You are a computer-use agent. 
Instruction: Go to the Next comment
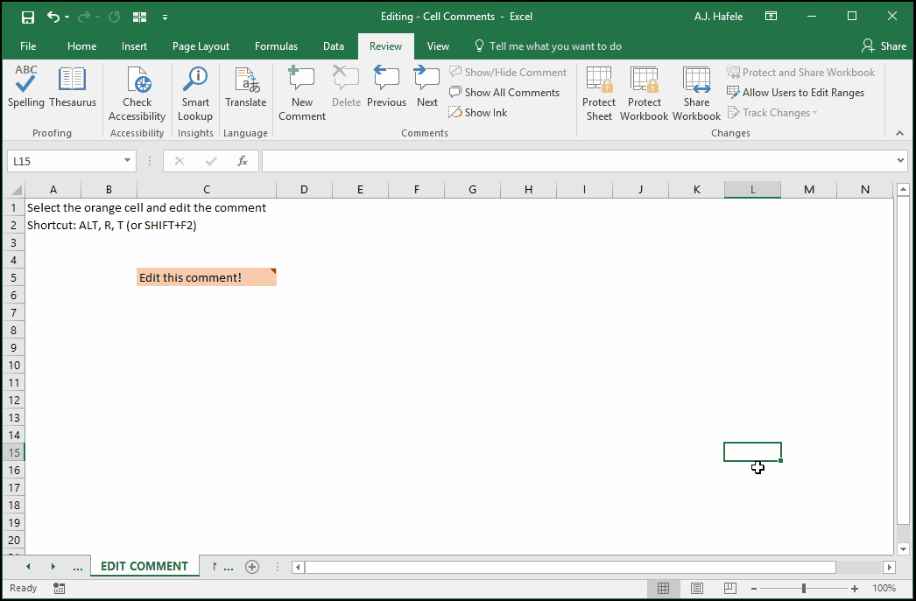427,87
